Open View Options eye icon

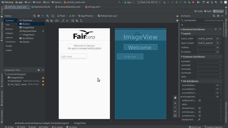pos(47,21)
